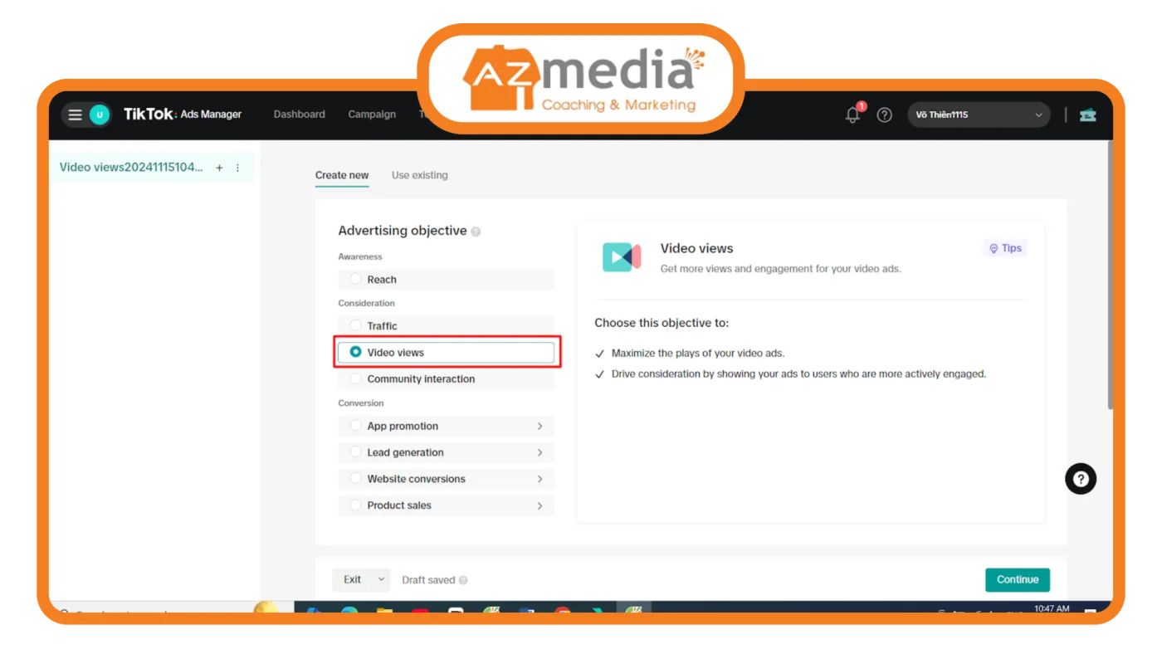
Task: Click the 'Drive consideration by showing your ads' line
Action: [x=798, y=374]
